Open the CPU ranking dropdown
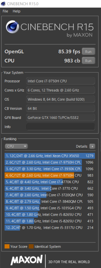 pos(16,146)
